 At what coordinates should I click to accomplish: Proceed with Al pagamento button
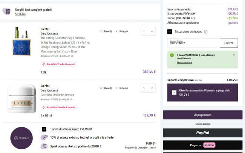202,115
